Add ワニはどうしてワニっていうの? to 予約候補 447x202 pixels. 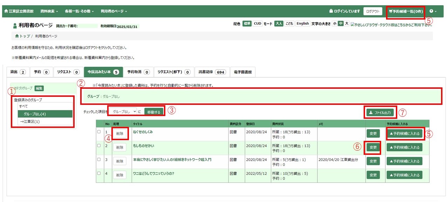(405, 175)
